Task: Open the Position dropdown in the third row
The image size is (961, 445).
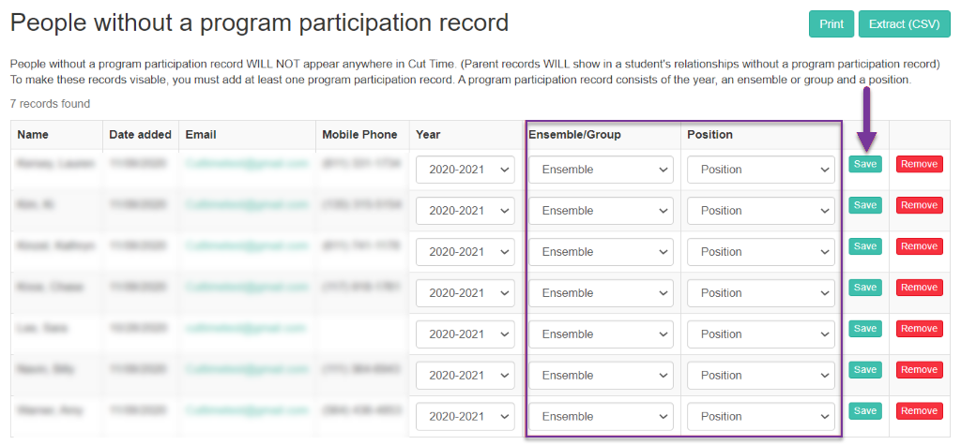Action: click(760, 252)
